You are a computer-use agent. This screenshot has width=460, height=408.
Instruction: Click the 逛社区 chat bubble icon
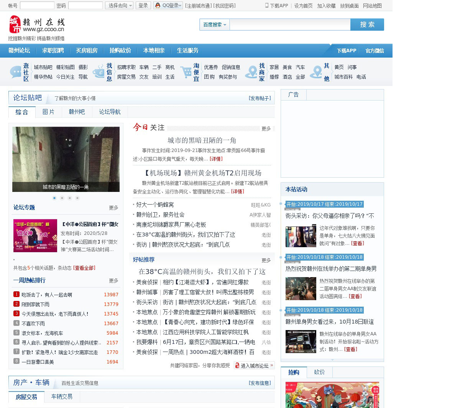pos(16,72)
